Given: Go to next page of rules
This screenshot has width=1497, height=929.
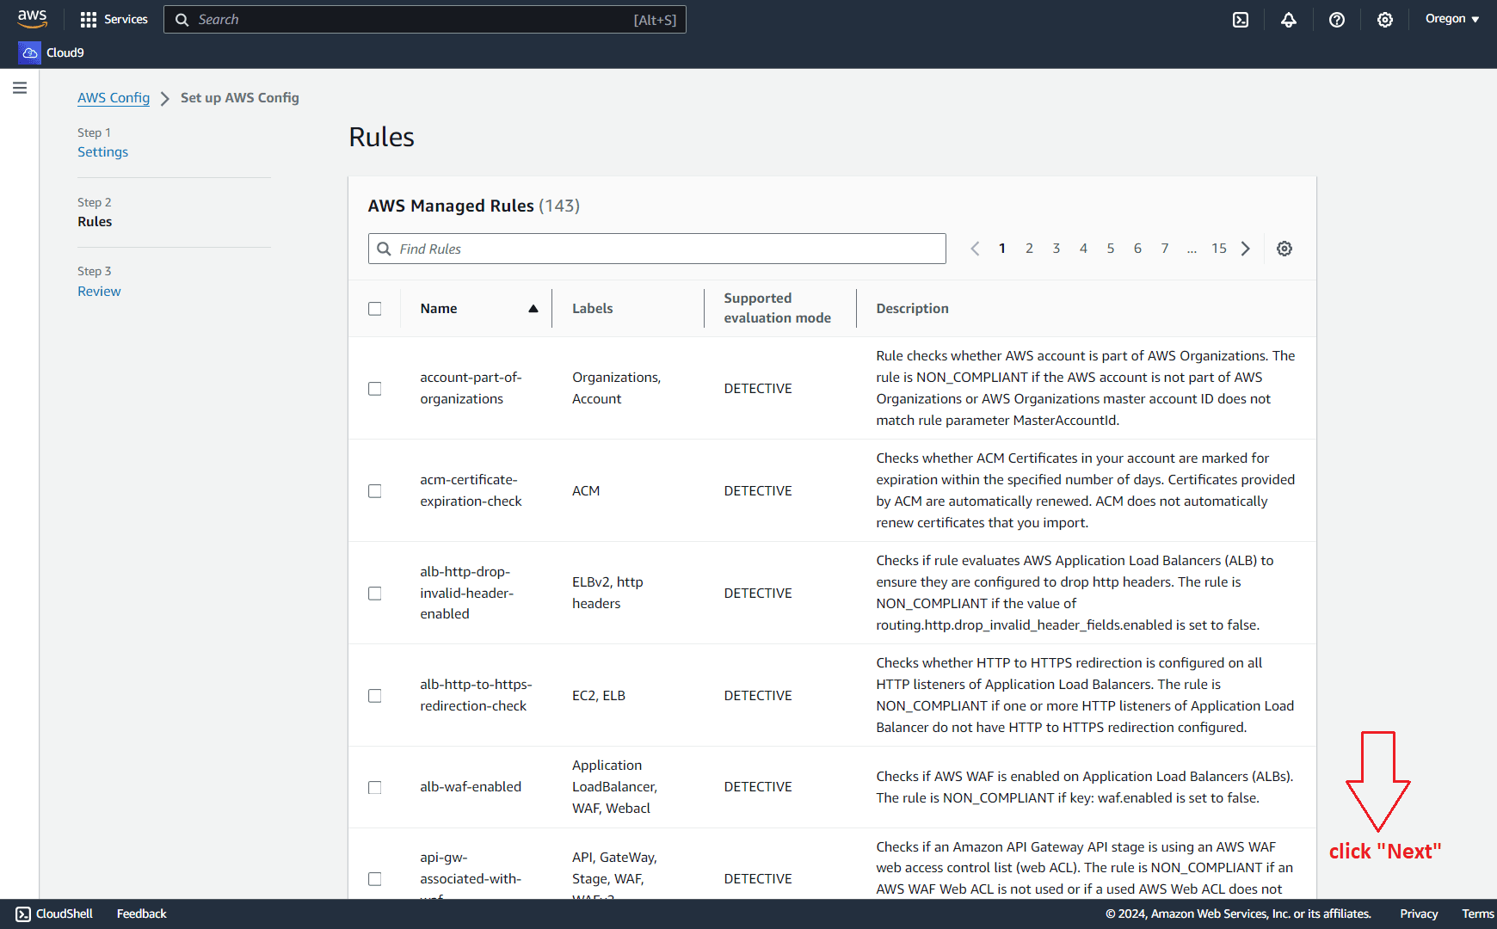Looking at the screenshot, I should 1246,249.
